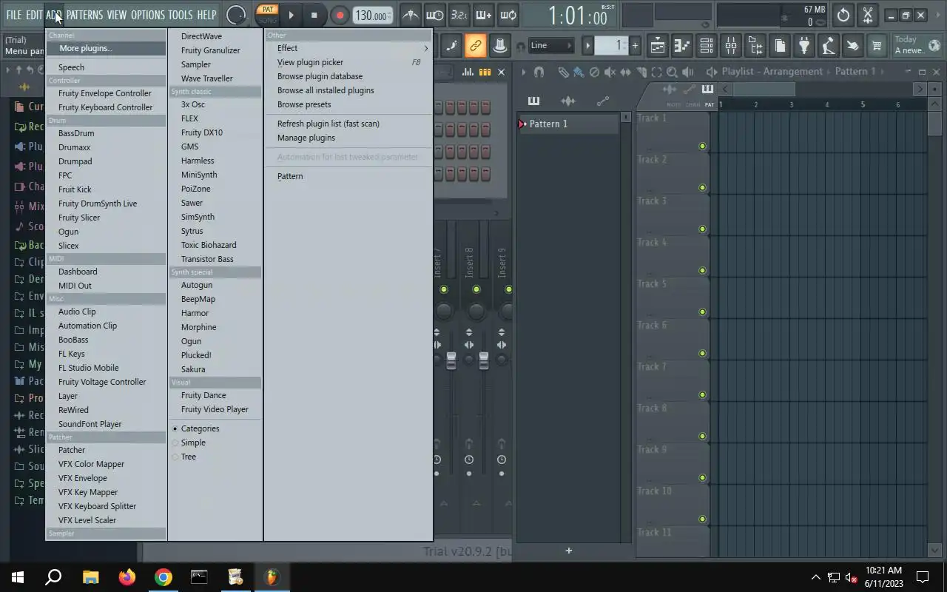Toggle PAT/SONG playback mode

pos(267,15)
